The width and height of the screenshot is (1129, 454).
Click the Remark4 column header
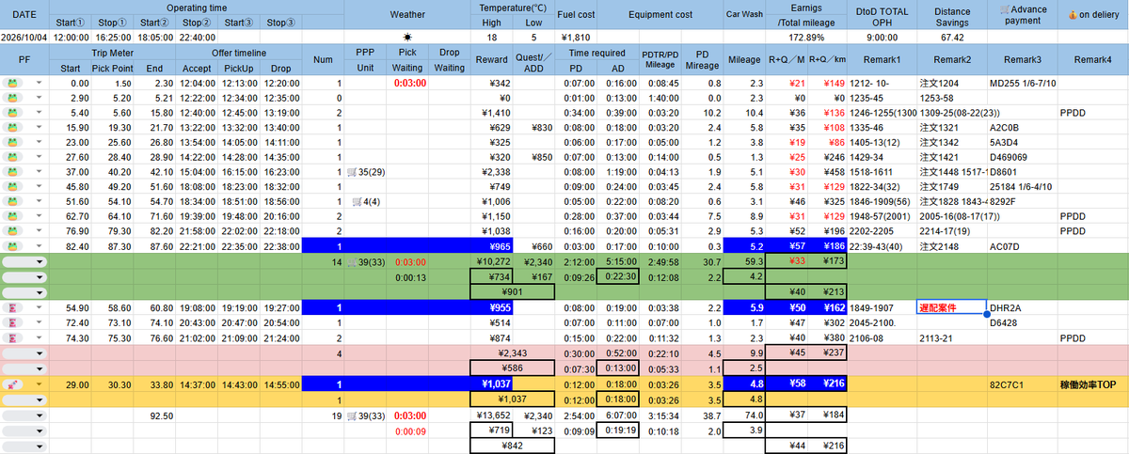click(1091, 60)
